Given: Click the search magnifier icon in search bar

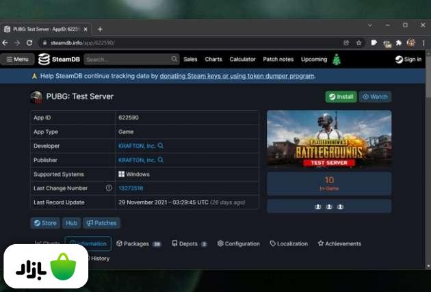Looking at the screenshot, I should point(174,59).
